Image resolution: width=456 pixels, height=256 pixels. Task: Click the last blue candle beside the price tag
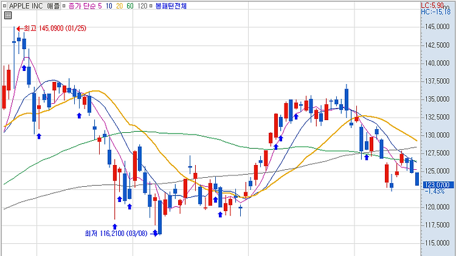click(x=417, y=179)
